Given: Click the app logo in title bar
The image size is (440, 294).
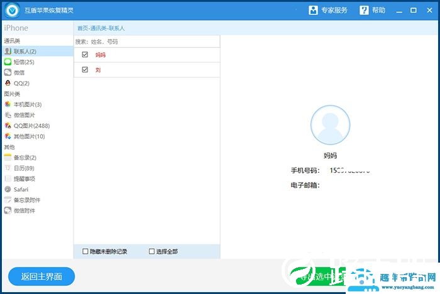Looking at the screenshot, I should (x=12, y=11).
